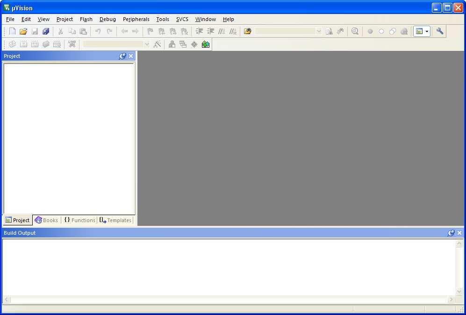Screen dimensions: 466x315
Task: Click the Comment selection icon
Action: pyautogui.click(x=222, y=31)
